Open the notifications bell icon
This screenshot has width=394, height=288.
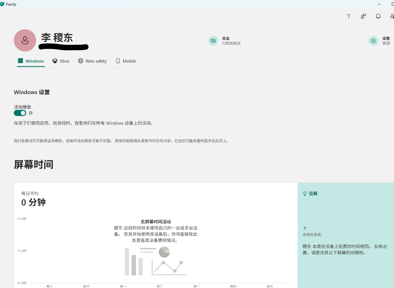pyautogui.click(x=378, y=16)
